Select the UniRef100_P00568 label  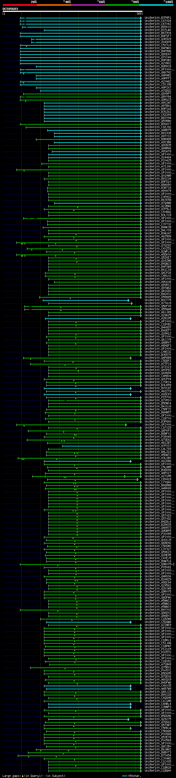click(x=158, y=734)
